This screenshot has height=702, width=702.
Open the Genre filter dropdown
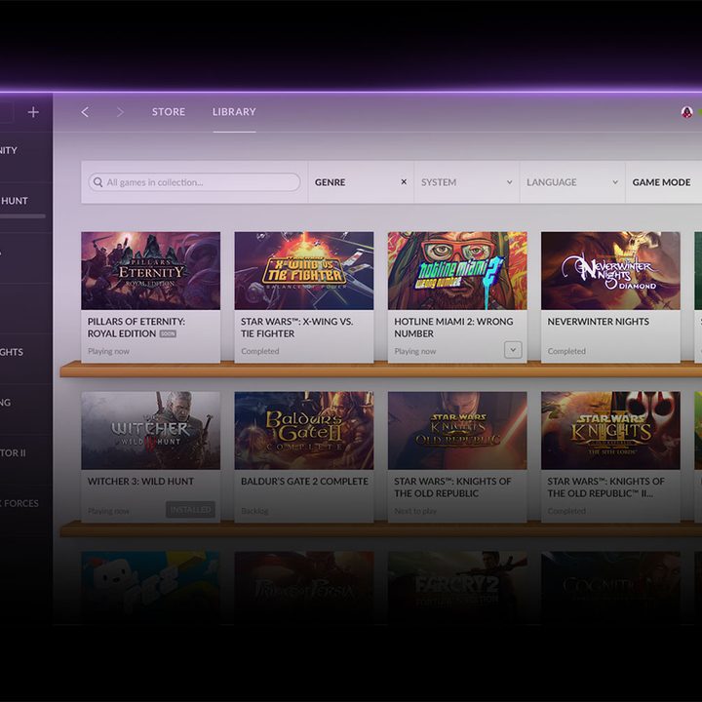361,182
